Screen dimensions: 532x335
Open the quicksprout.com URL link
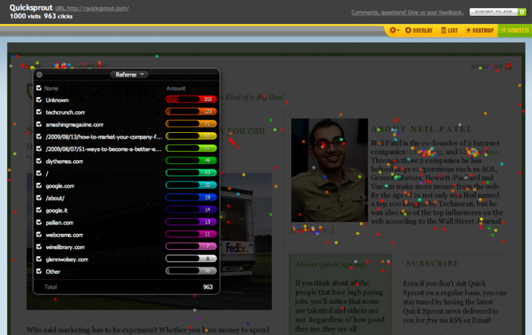click(92, 8)
